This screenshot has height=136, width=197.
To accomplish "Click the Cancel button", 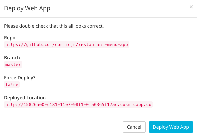I will pos(134,127).
